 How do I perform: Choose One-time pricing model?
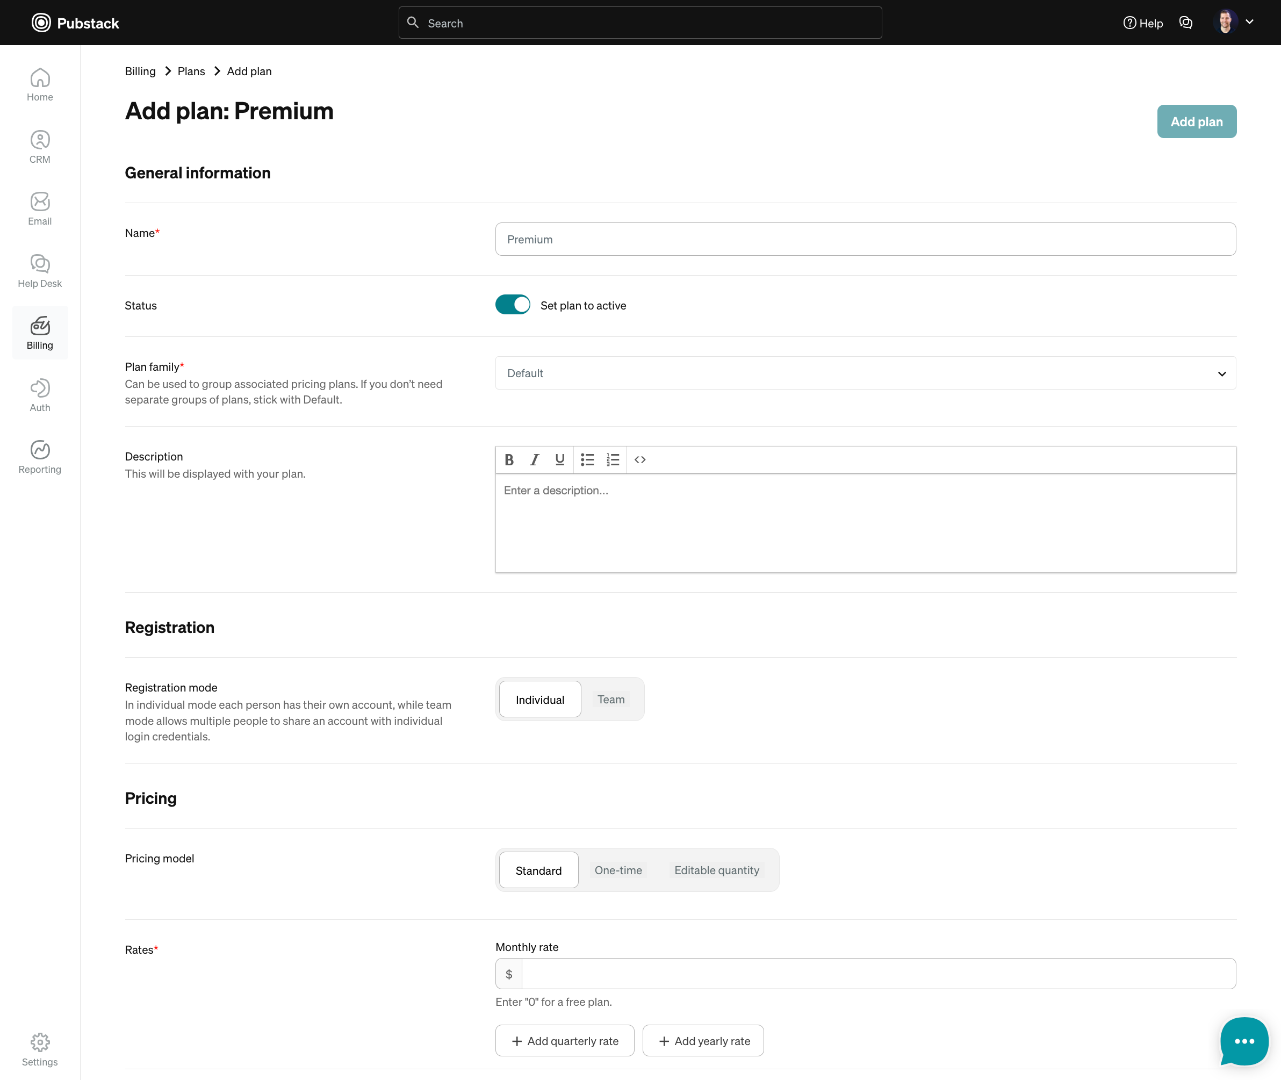[618, 870]
